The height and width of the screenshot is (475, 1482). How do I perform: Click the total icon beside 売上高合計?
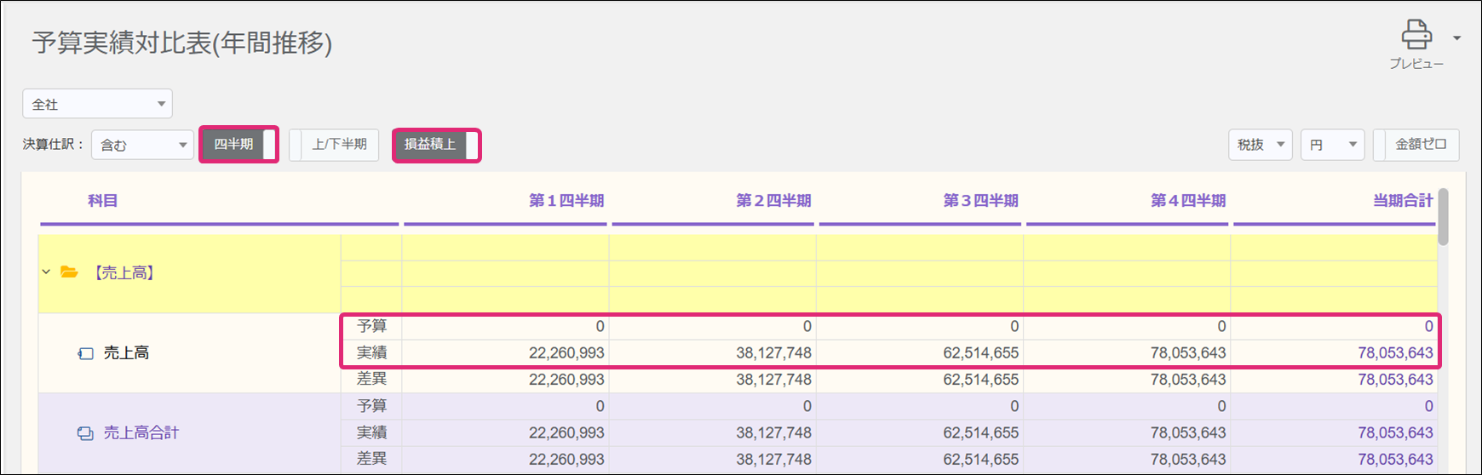(x=85, y=433)
